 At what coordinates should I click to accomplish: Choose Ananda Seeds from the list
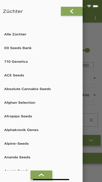coord(17,157)
